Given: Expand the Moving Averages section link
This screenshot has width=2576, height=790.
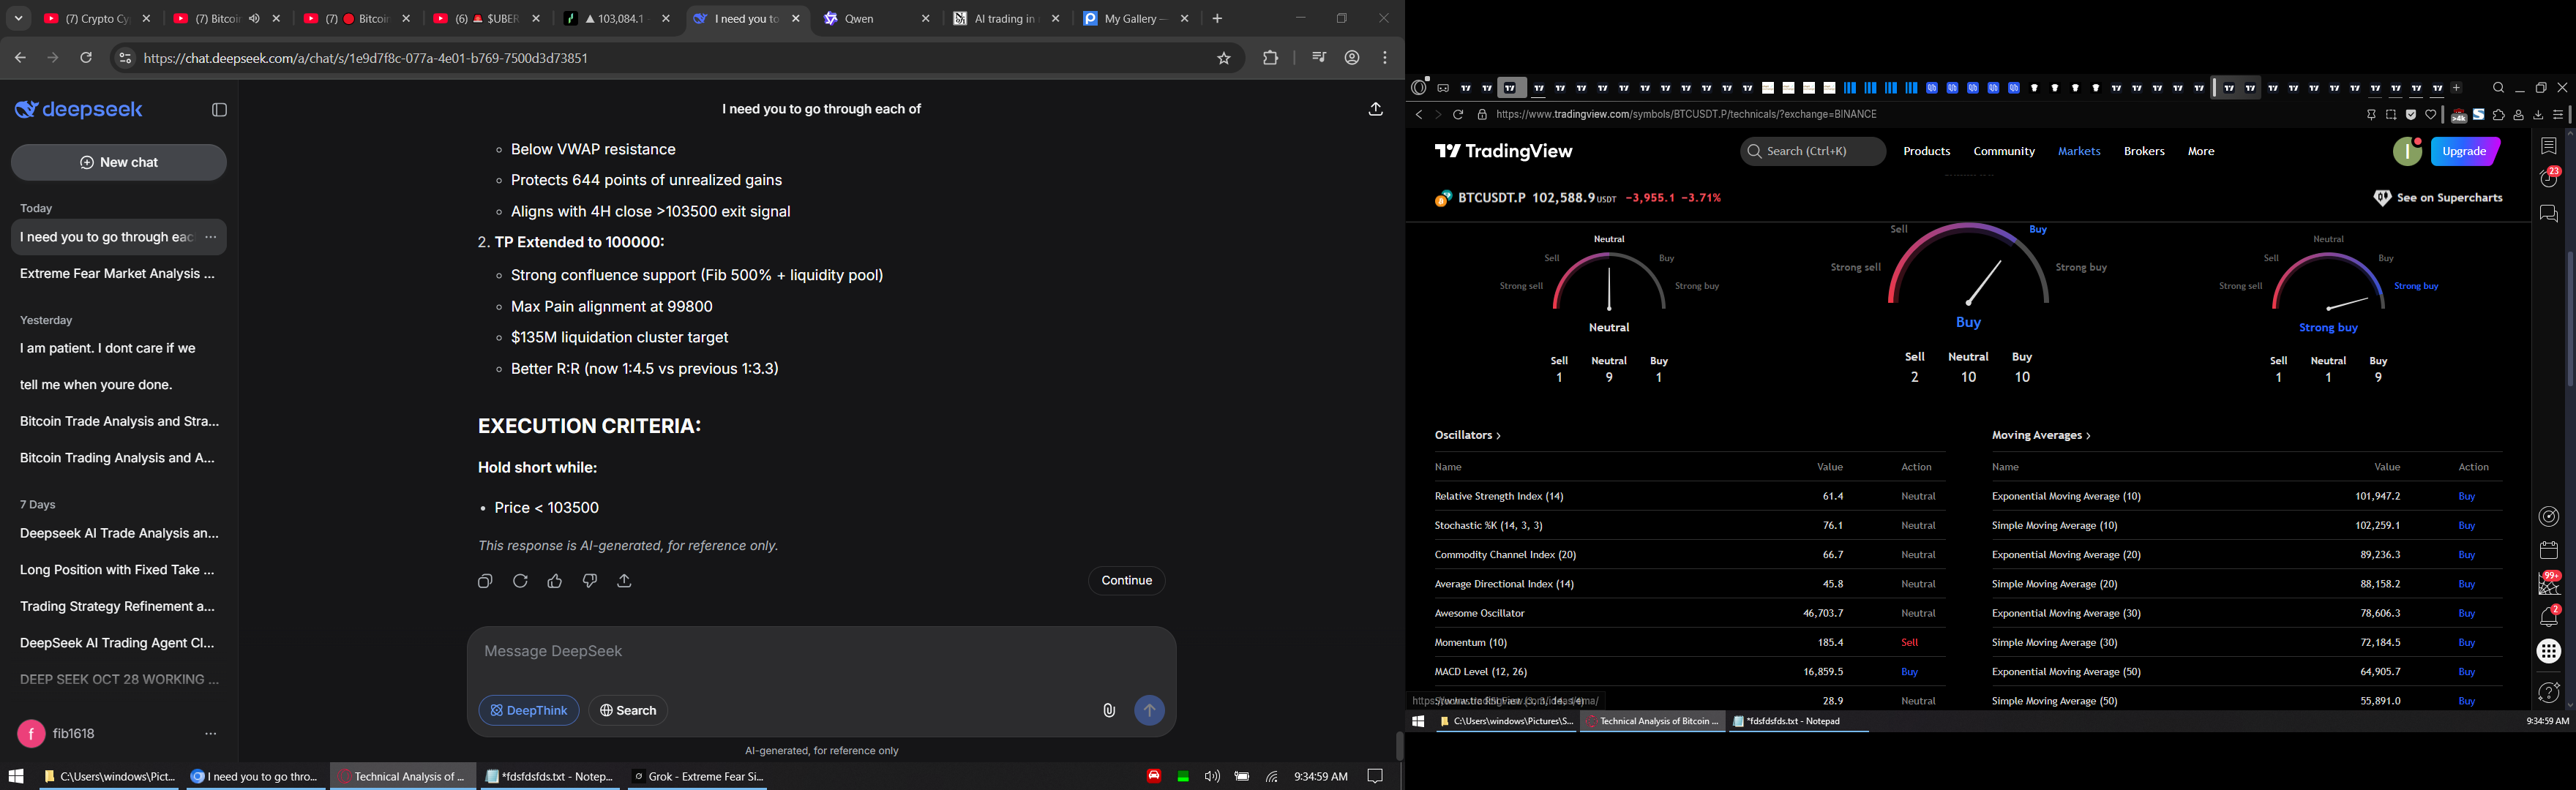Looking at the screenshot, I should click(x=2040, y=435).
